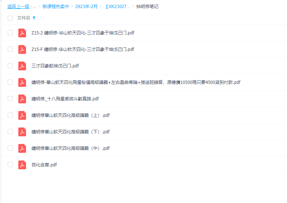287x203 pixels.
Task: Click PDF icon for 自化含章.pdf
Action: coord(22,165)
